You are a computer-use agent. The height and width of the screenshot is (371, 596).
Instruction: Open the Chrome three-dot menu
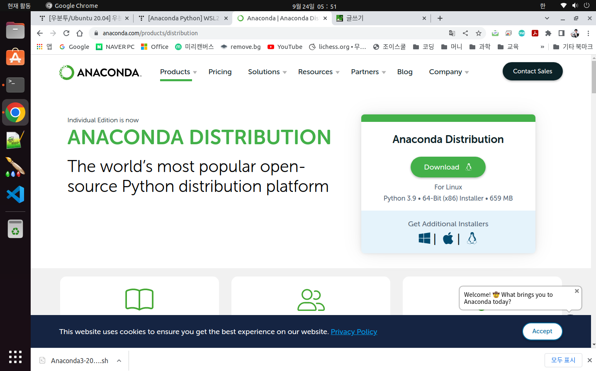click(588, 33)
